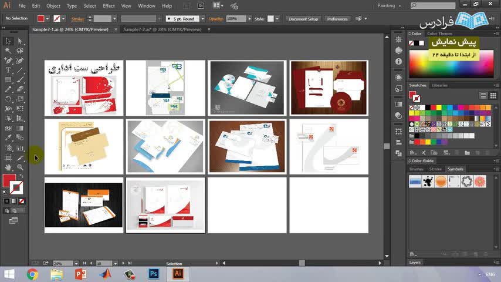
Task: Select the Paintbrush tool
Action: tap(20, 80)
